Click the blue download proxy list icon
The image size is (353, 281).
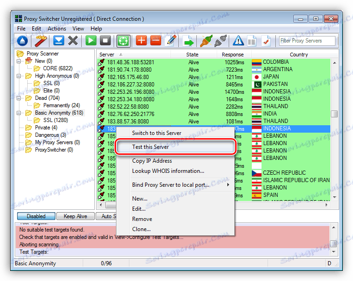(22, 41)
